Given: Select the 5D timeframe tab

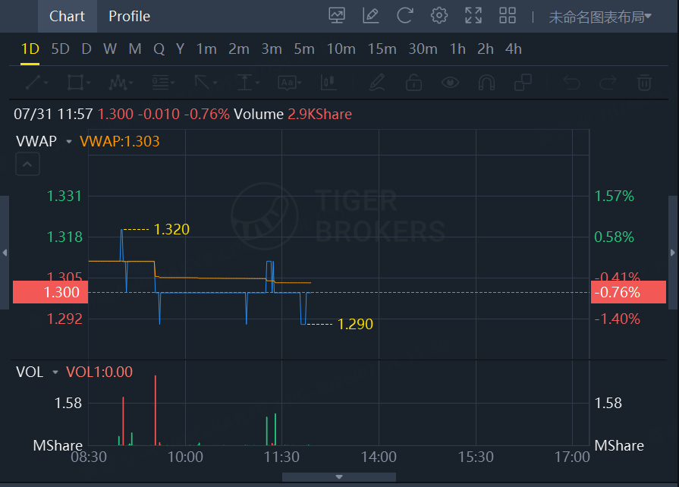Looking at the screenshot, I should pyautogui.click(x=60, y=49).
